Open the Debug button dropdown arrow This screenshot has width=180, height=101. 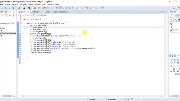[x=16, y=8]
